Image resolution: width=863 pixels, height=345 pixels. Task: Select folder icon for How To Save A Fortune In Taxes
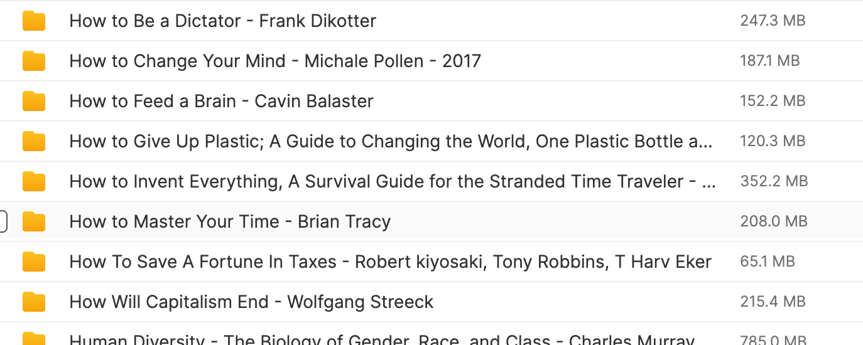click(x=34, y=262)
